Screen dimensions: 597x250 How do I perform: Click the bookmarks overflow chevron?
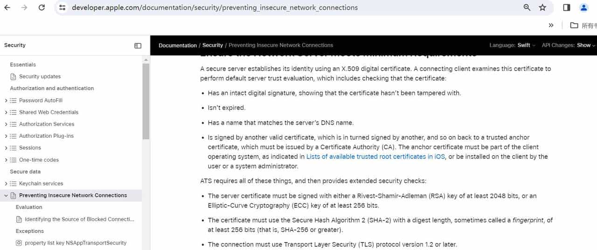tap(551, 26)
